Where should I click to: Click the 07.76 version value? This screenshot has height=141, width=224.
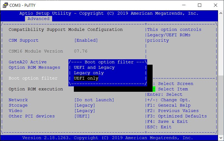pos(81,51)
